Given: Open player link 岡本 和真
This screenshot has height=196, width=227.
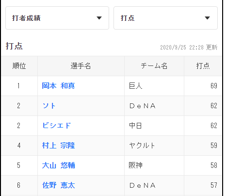Looking at the screenshot, I should 58,86.
